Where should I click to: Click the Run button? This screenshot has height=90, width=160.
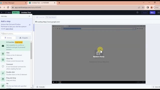pyautogui.click(x=152, y=12)
